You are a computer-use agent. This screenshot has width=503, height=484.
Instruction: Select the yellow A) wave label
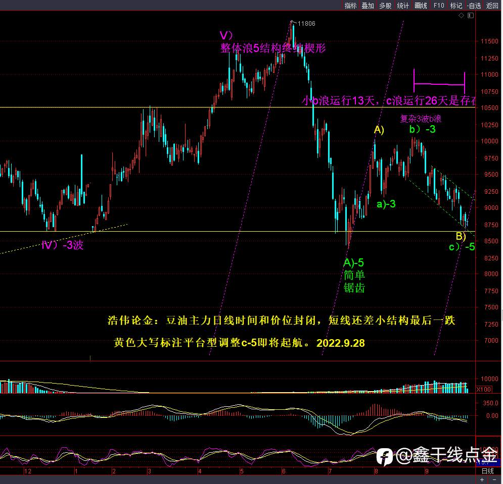(x=379, y=130)
